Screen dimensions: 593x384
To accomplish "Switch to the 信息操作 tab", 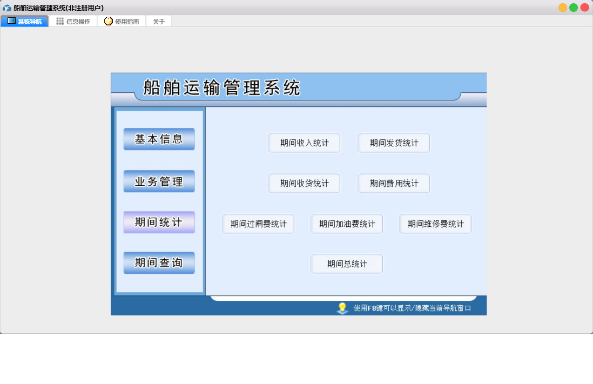I will [x=73, y=21].
